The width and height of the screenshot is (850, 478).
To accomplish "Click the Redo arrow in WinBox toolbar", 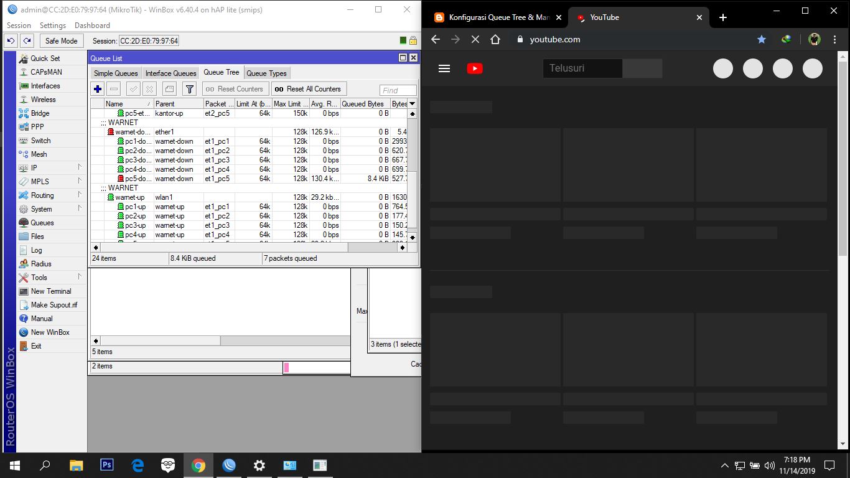I will 27,40.
